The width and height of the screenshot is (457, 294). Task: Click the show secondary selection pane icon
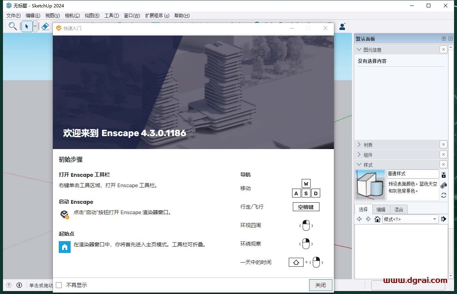[x=444, y=175]
